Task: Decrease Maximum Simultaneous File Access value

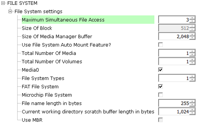Action: pos(192,21)
